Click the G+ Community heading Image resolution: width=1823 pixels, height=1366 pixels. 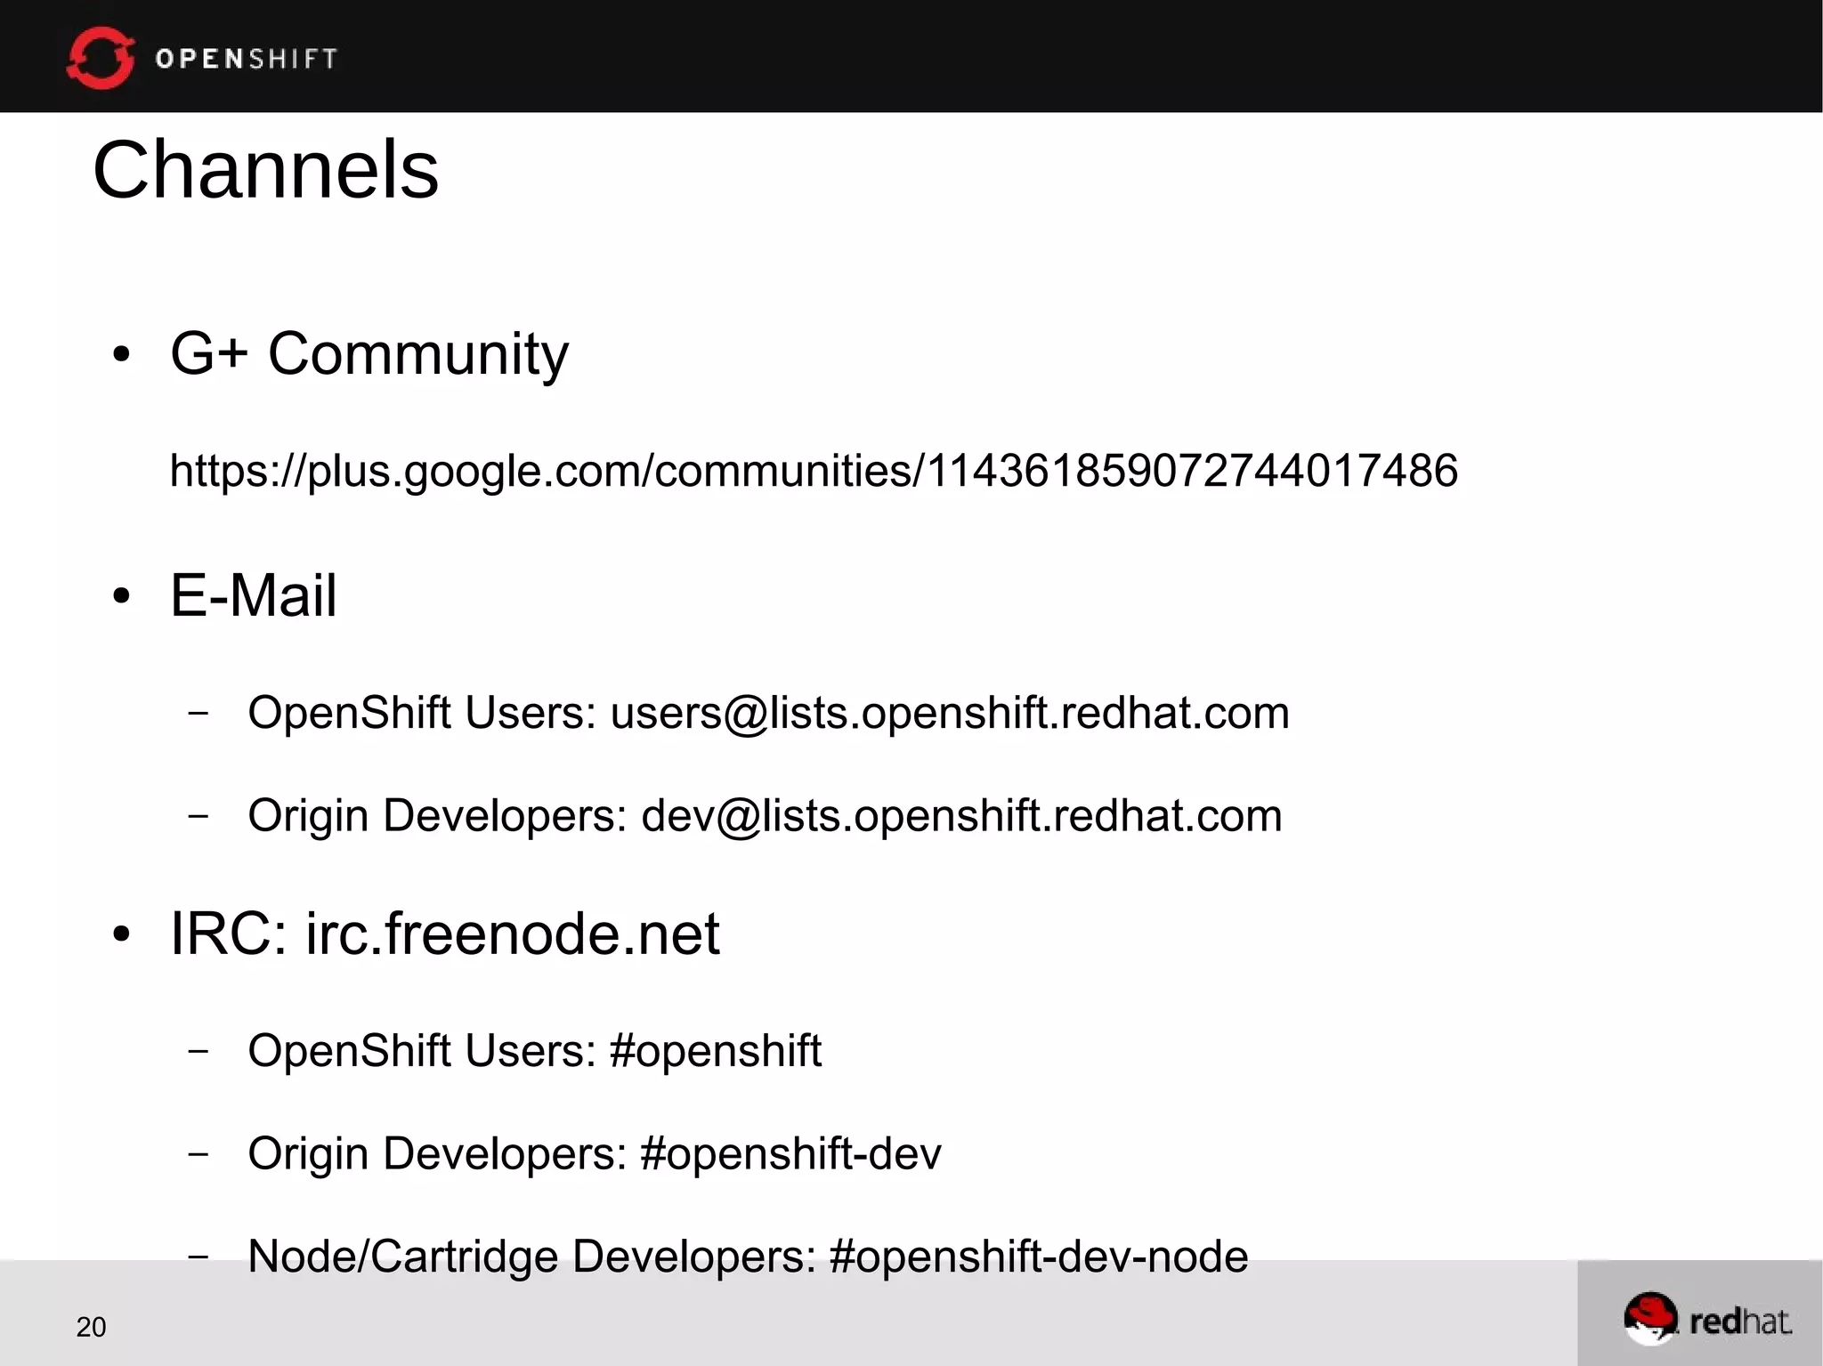pyautogui.click(x=369, y=355)
